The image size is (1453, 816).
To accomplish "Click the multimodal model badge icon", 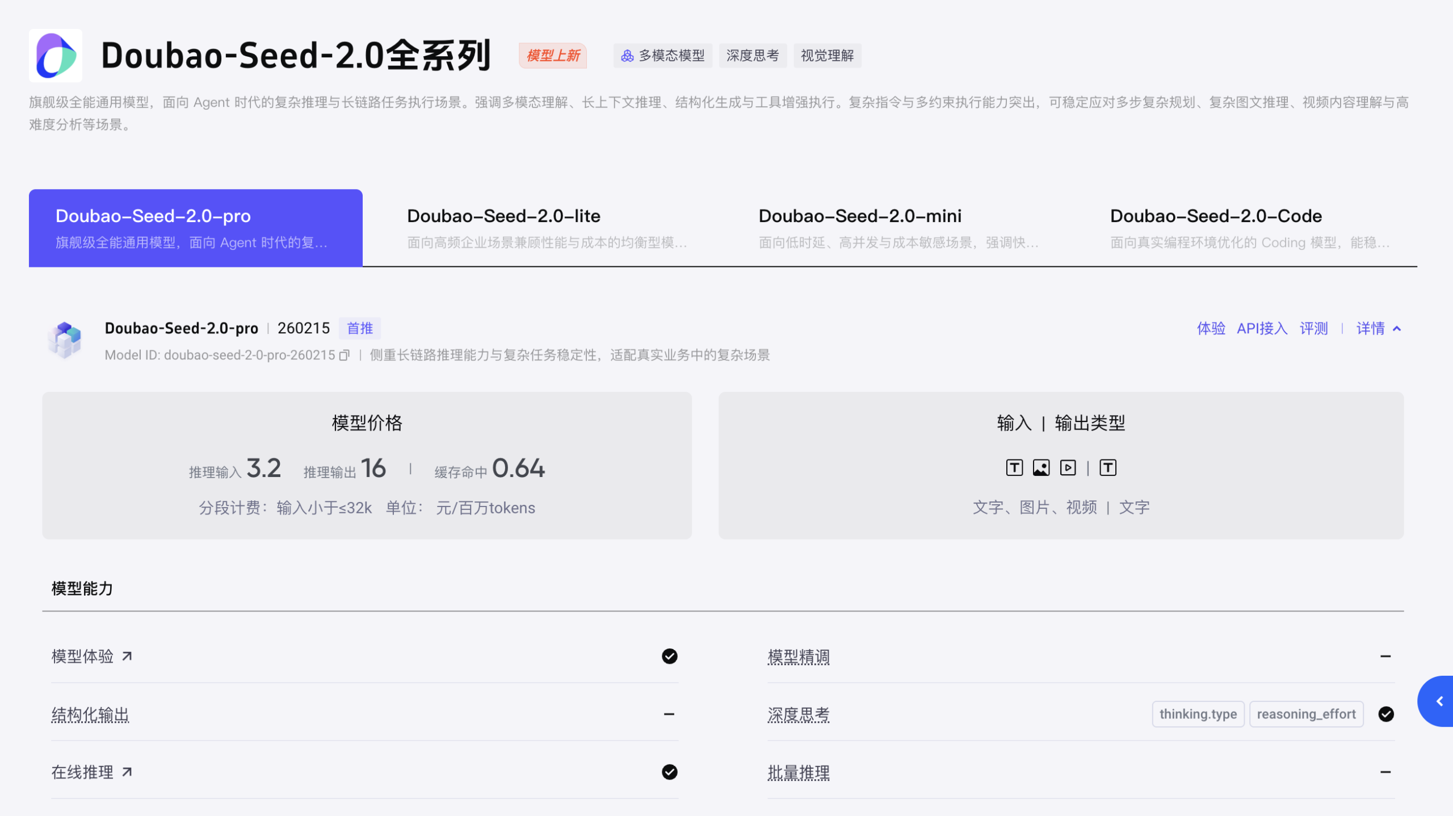I will pos(627,56).
